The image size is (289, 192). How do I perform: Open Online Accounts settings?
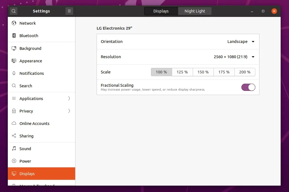click(x=41, y=123)
